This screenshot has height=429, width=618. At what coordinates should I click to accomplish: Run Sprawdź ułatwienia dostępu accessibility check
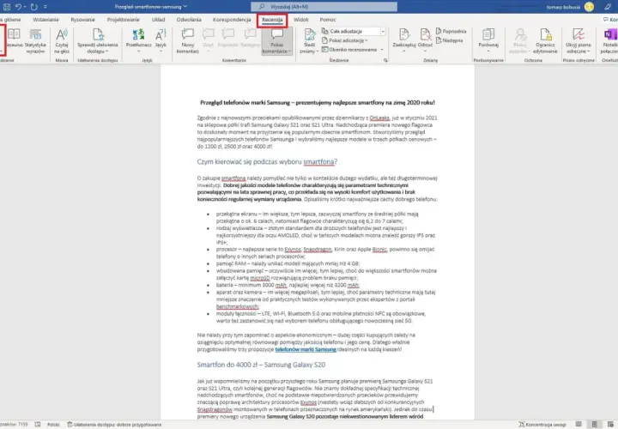[98, 40]
